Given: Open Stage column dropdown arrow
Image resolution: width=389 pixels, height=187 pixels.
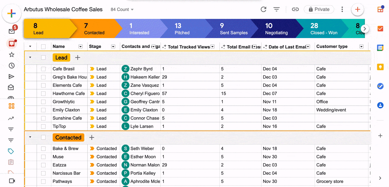Looking at the screenshot, I should click(113, 47).
